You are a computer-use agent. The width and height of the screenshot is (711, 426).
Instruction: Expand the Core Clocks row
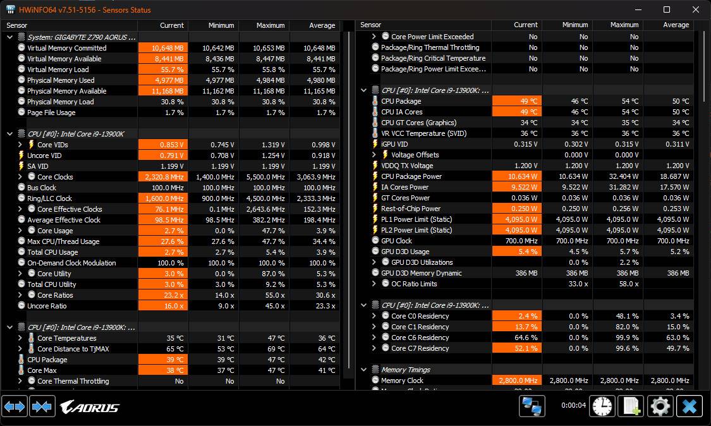(20, 177)
